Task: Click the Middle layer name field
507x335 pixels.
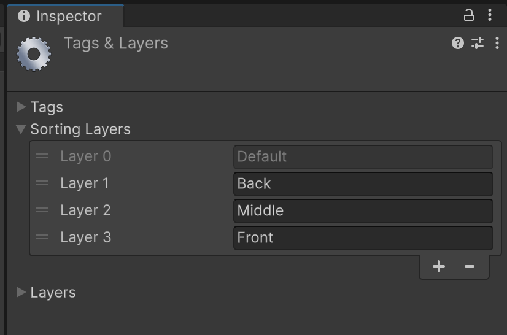Action: click(x=363, y=211)
